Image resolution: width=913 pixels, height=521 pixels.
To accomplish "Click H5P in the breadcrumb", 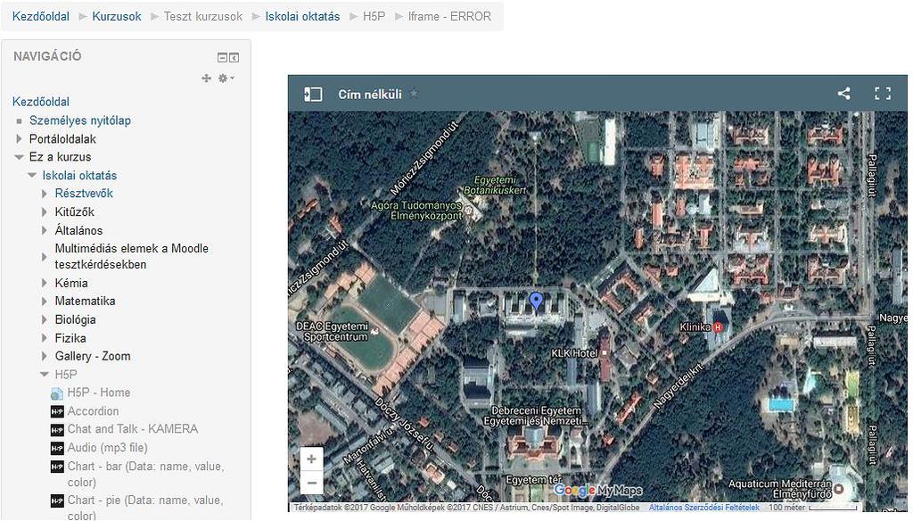I will pyautogui.click(x=374, y=16).
